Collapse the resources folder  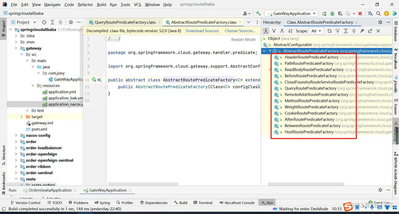(33, 86)
